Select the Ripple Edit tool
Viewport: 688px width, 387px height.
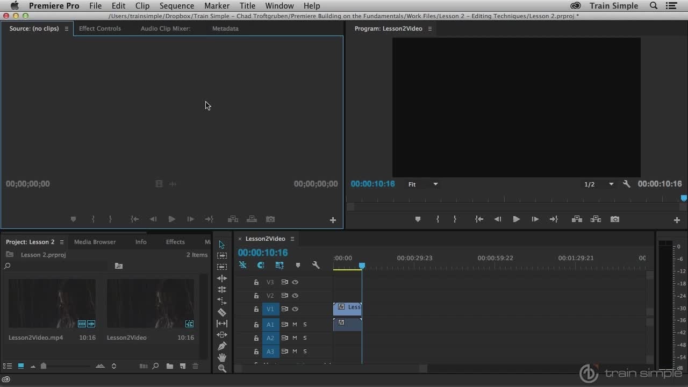(221, 278)
